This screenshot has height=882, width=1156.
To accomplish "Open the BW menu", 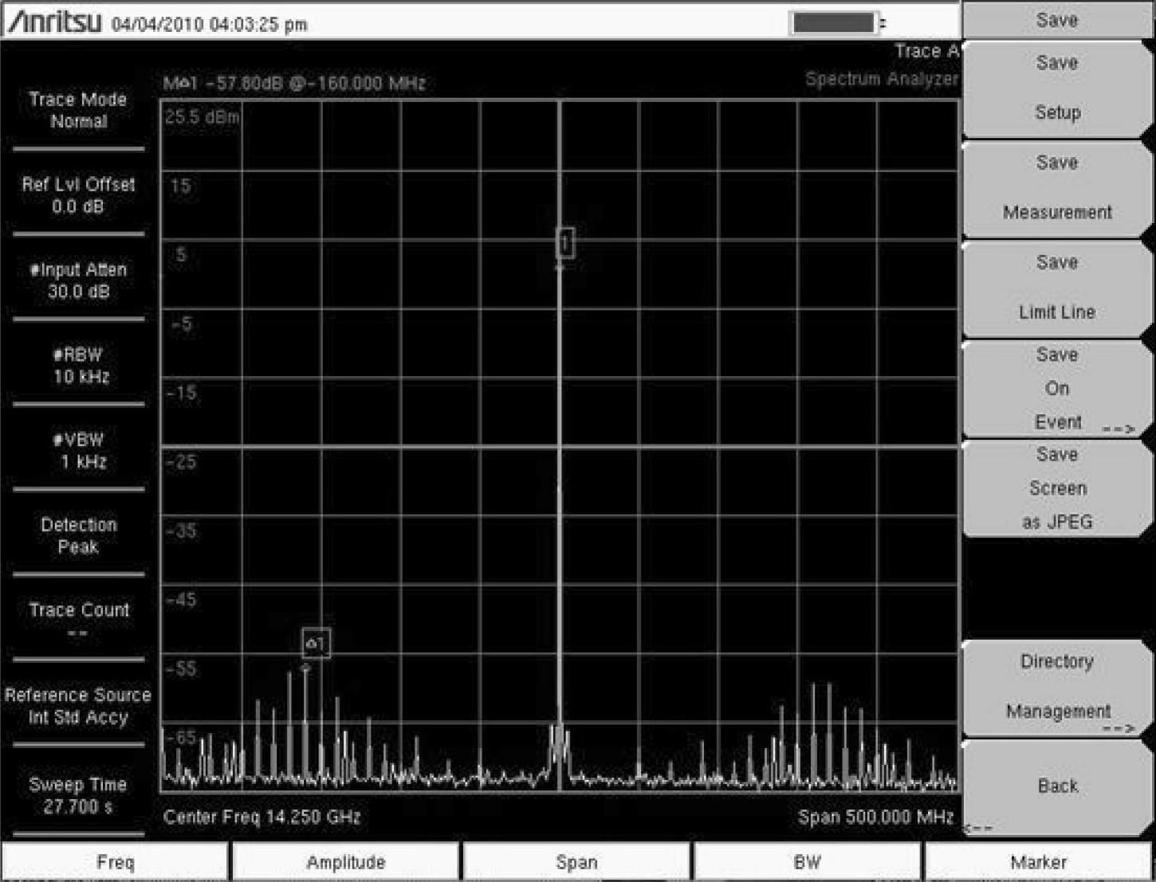I will click(807, 862).
